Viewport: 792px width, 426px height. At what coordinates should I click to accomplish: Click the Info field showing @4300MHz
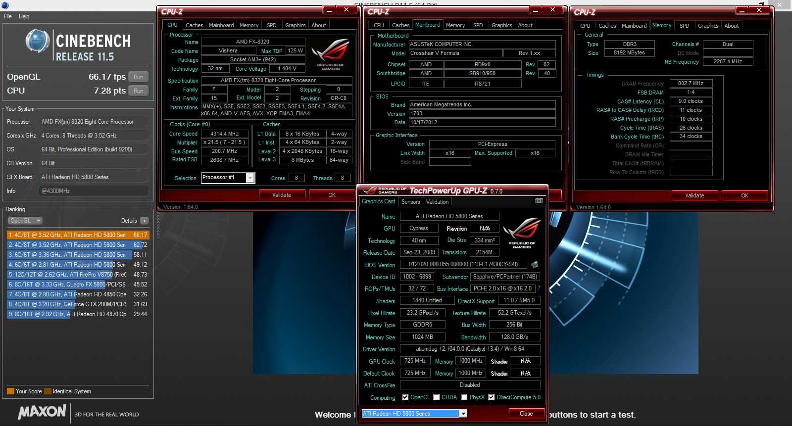click(94, 191)
